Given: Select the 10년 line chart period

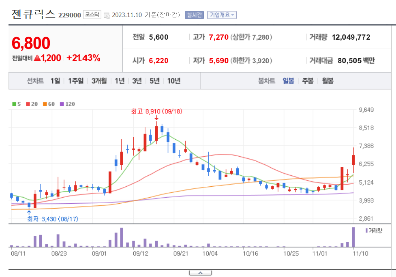Looking at the screenshot, I should (174, 81).
